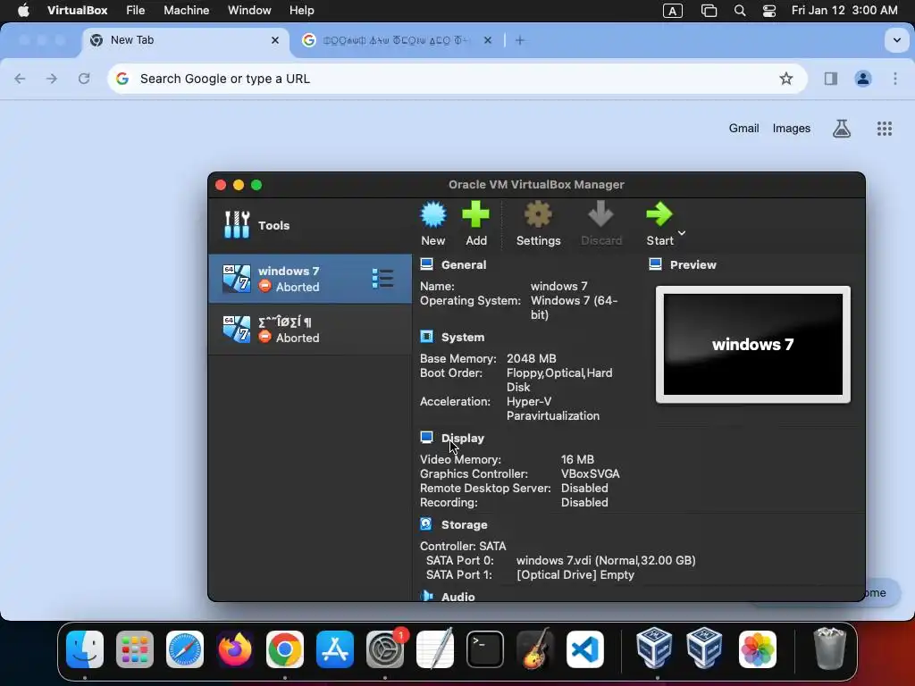The height and width of the screenshot is (686, 915).
Task: Open Finder from the Dock
Action: pos(85,649)
